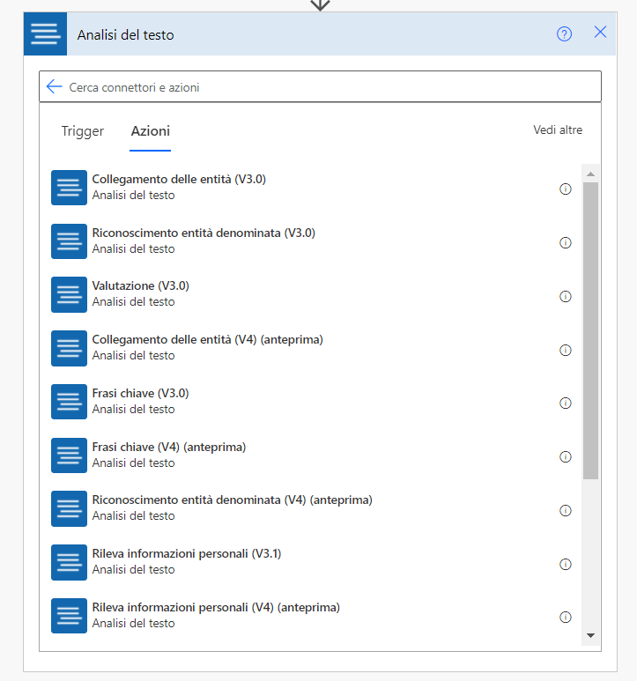Show info for Frasi chiave (V4) (anteprima)
637x681 pixels.
pyautogui.click(x=566, y=457)
